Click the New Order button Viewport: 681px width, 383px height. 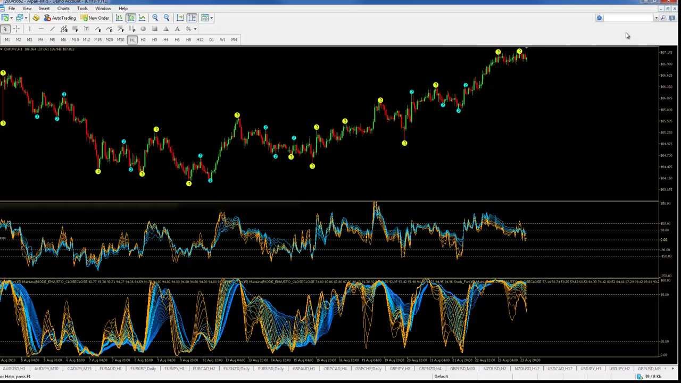(x=95, y=18)
